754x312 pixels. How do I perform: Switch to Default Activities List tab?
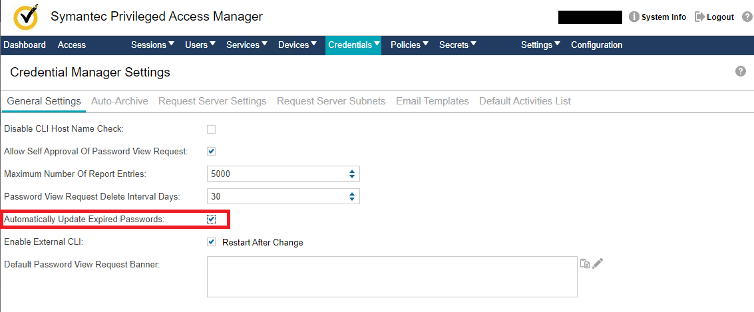[x=525, y=101]
